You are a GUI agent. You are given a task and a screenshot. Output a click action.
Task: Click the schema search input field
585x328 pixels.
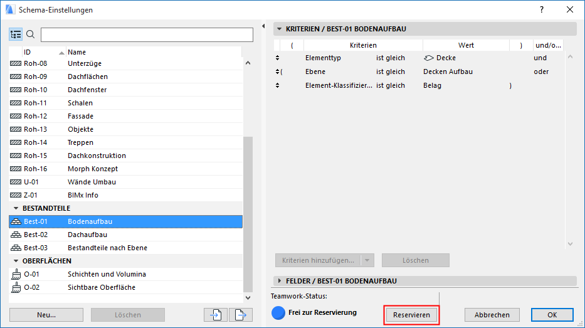[147, 34]
